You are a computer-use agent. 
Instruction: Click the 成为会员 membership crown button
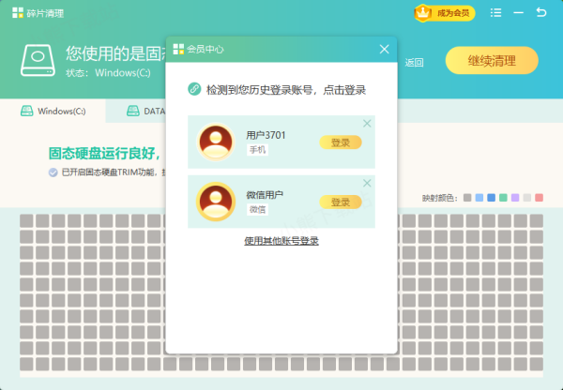coord(445,13)
